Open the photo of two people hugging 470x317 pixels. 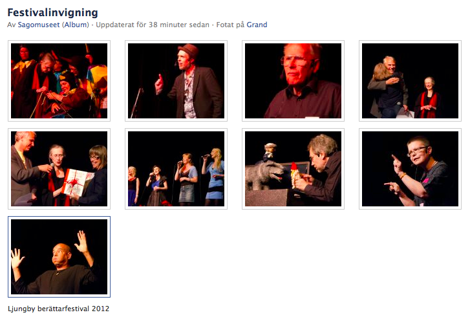pyautogui.click(x=411, y=81)
